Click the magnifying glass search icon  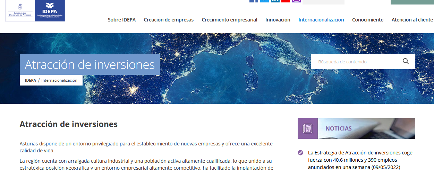406,62
